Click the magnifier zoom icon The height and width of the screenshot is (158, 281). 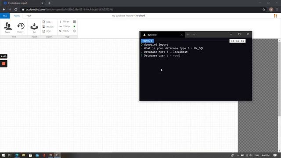pyautogui.click(x=60, y=31)
